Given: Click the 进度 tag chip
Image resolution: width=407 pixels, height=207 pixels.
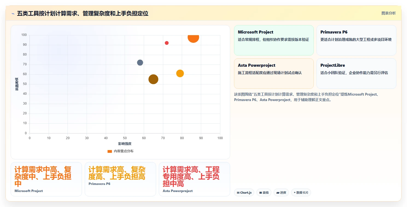Looking at the screenshot, I should pyautogui.click(x=281, y=193).
